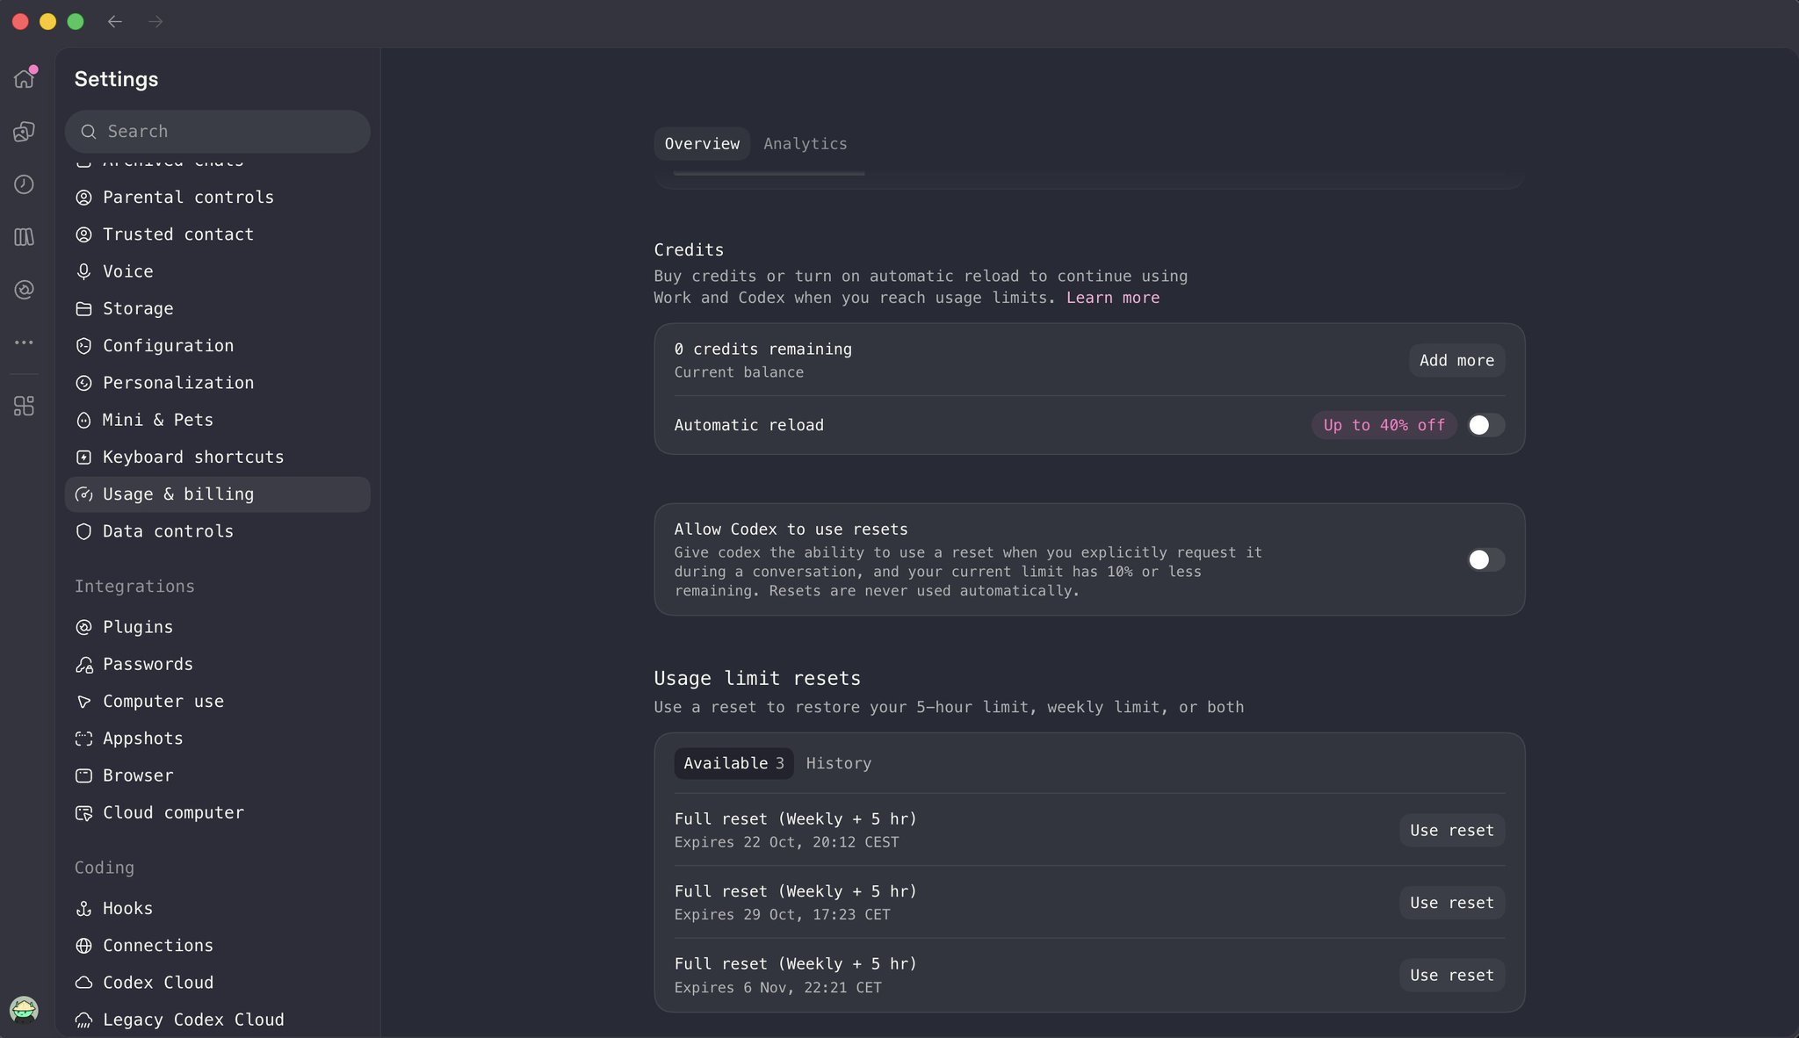Click the user avatar at bottom left
Viewport: 1799px width, 1038px height.
coord(24,1009)
